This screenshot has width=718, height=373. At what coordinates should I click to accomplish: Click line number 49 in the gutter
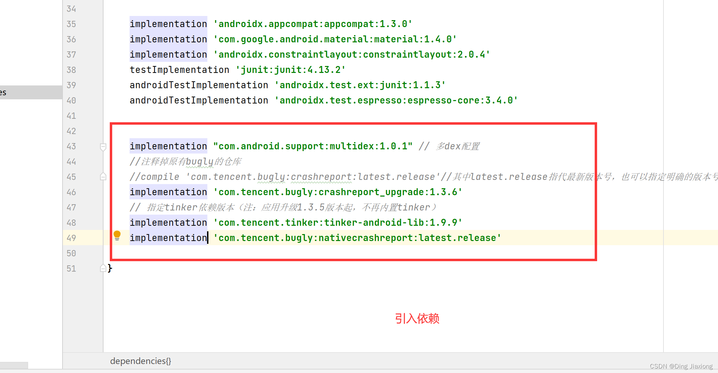tap(71, 238)
